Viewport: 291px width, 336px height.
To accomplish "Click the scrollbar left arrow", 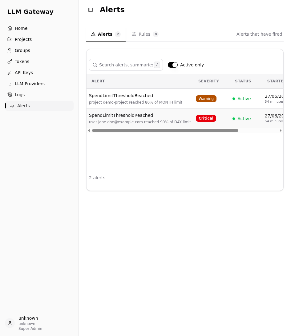I will pos(89,131).
